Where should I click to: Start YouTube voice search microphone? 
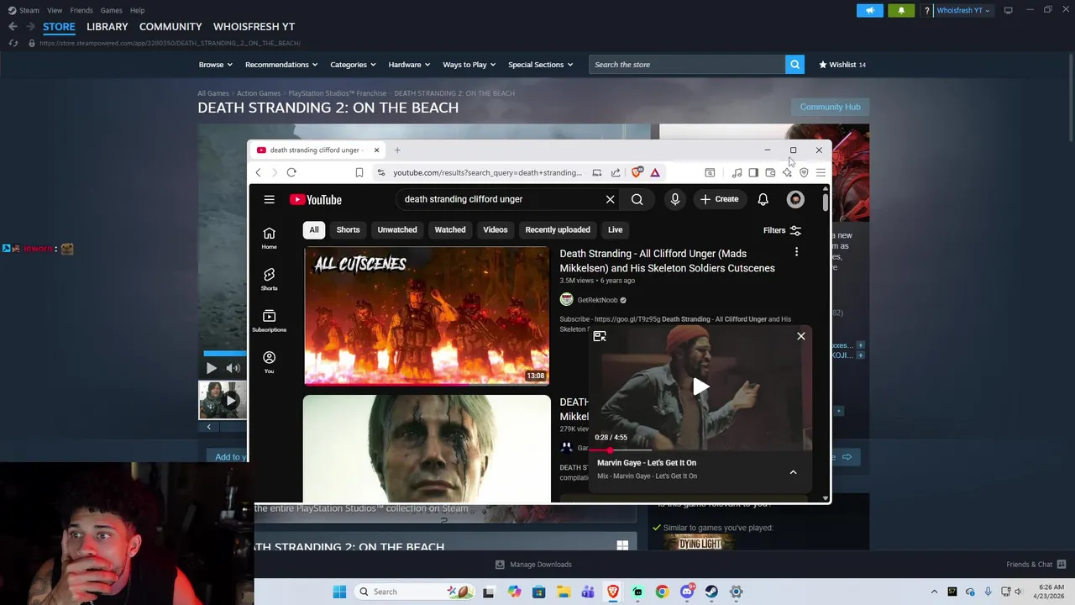[674, 199]
